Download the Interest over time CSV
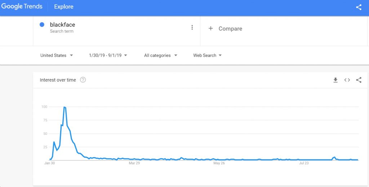 tap(335, 80)
